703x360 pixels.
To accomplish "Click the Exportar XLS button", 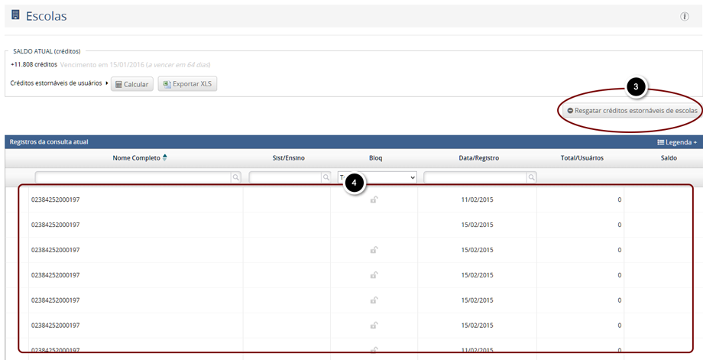I will click(187, 84).
